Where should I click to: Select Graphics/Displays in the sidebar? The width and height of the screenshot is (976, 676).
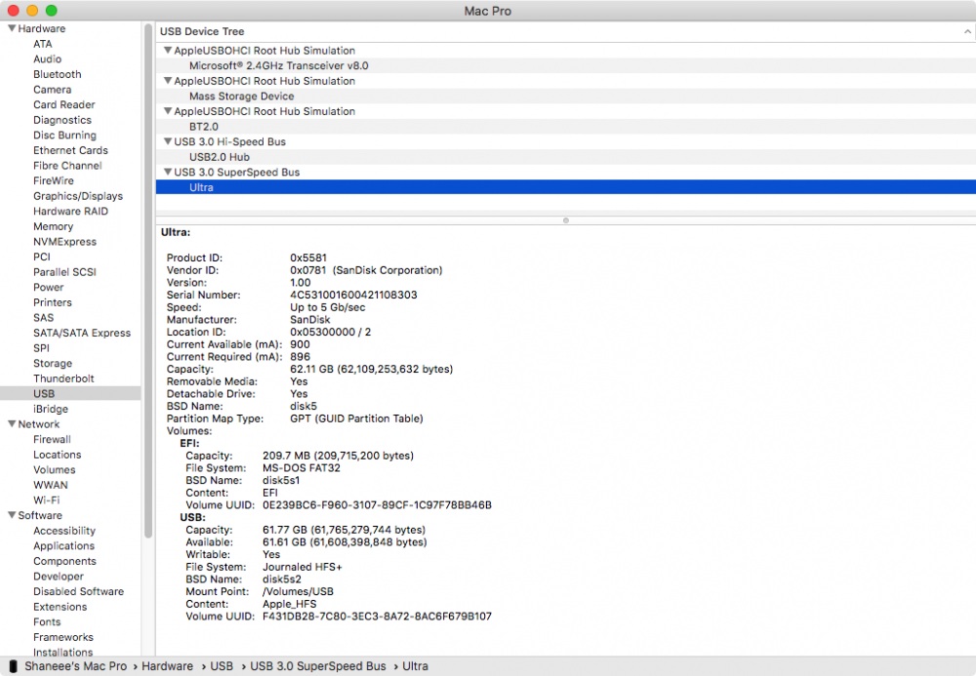coord(78,196)
